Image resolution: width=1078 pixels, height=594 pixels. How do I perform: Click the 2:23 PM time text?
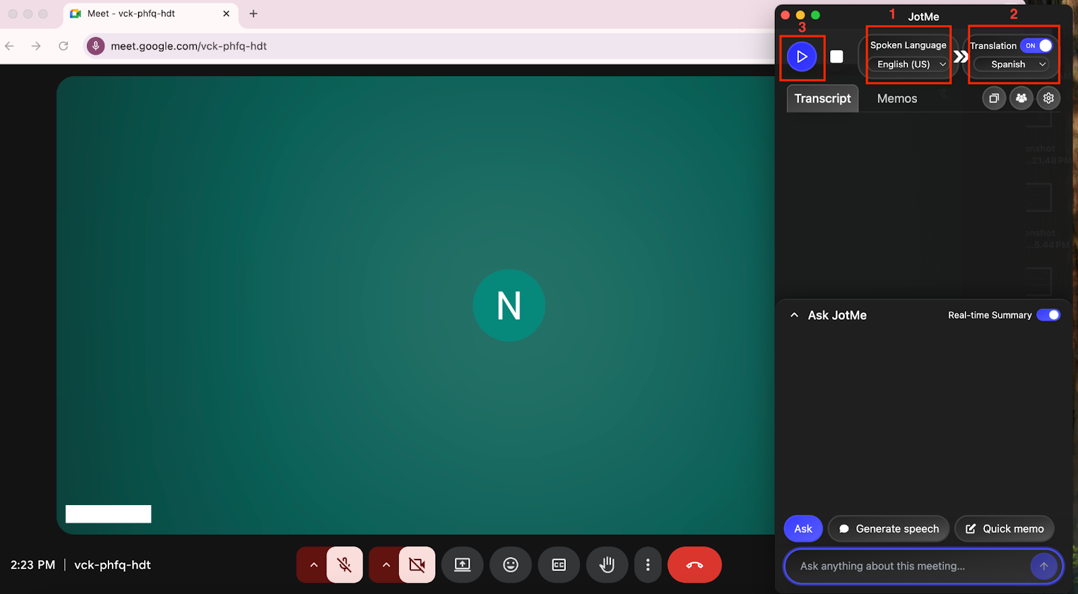[x=33, y=565]
